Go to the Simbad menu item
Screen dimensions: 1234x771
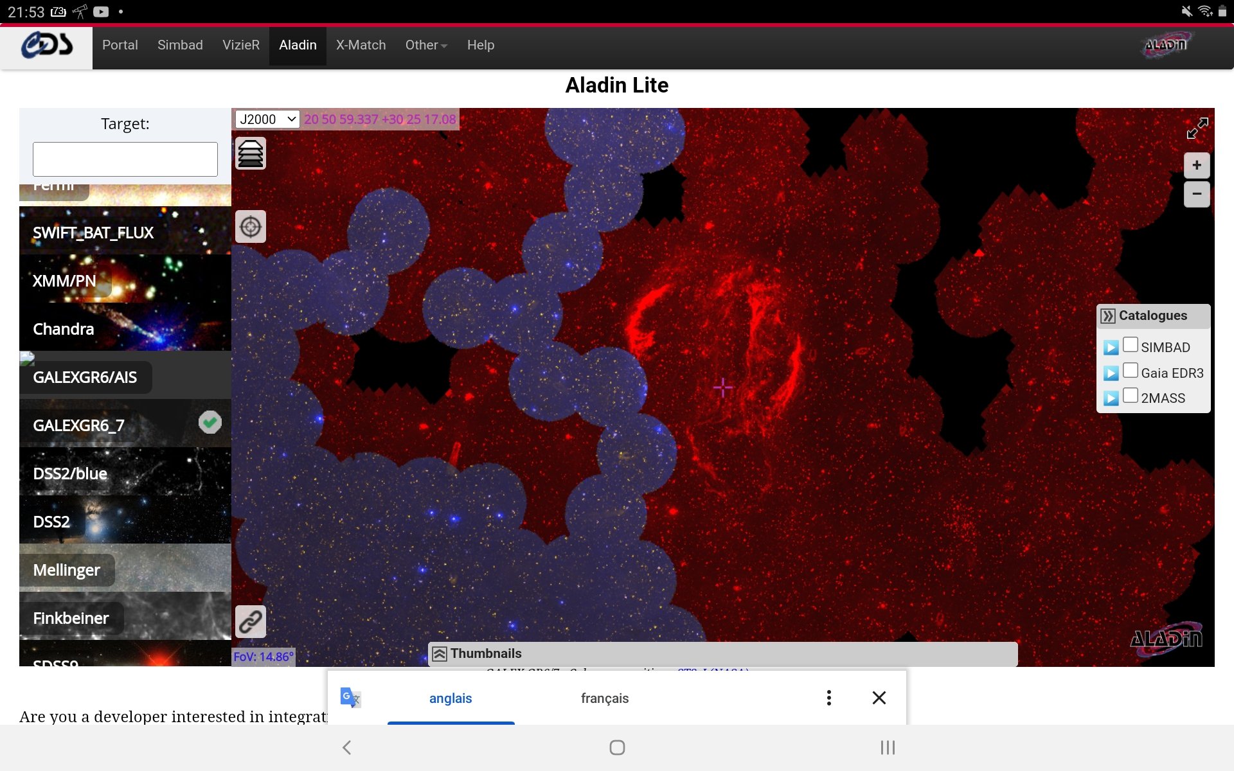pyautogui.click(x=180, y=46)
